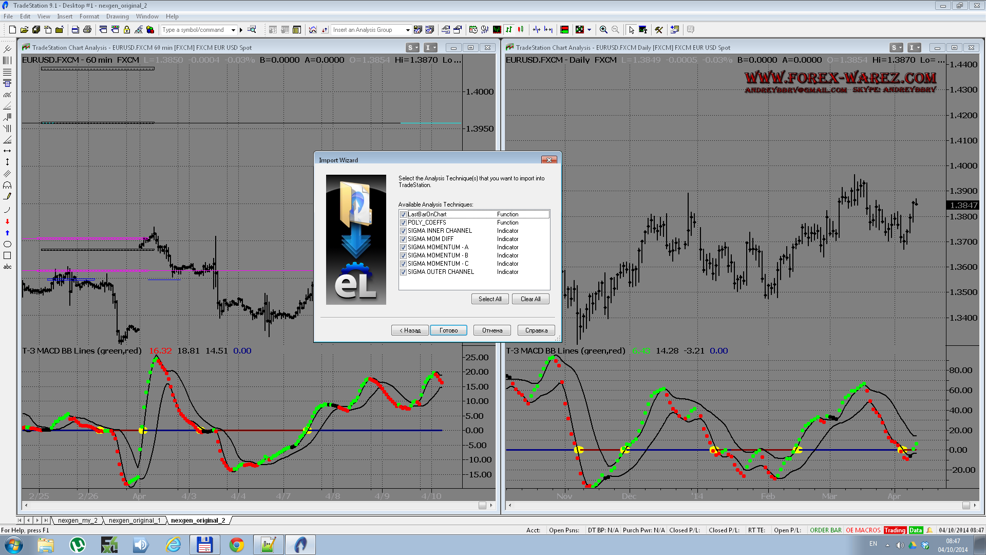The width and height of the screenshot is (986, 555).
Task: Open the S dropdown on 60 min chart
Action: pyautogui.click(x=412, y=48)
